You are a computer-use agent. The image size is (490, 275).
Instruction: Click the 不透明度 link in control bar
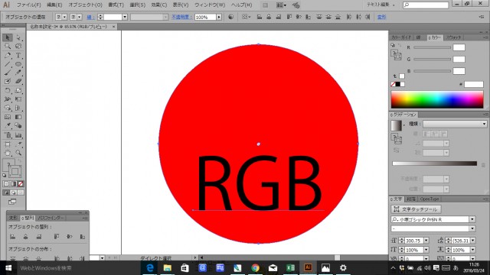coord(181,17)
